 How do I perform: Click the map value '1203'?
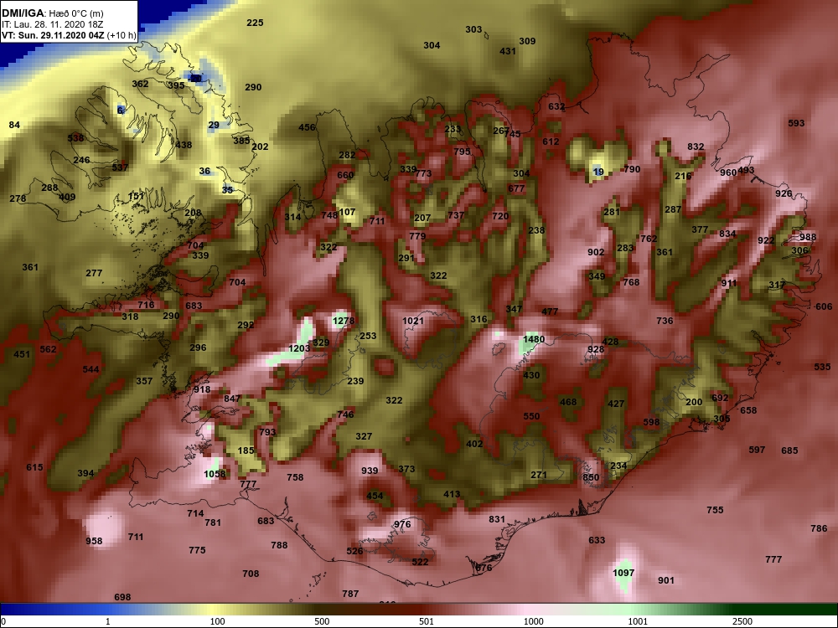[x=299, y=348]
